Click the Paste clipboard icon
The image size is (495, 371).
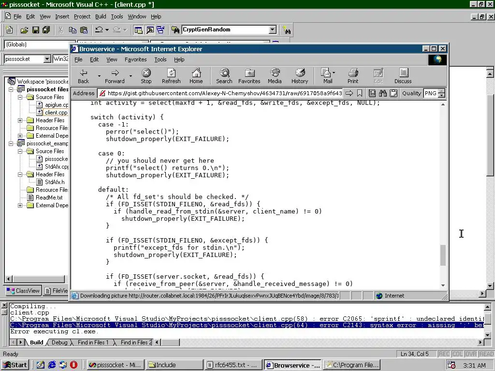(84, 30)
